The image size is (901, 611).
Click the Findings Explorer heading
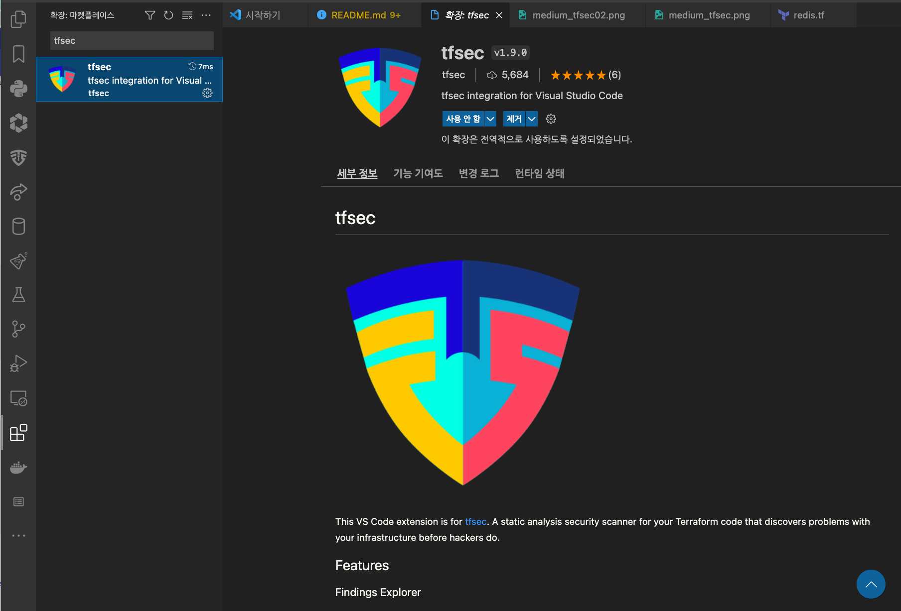point(378,592)
